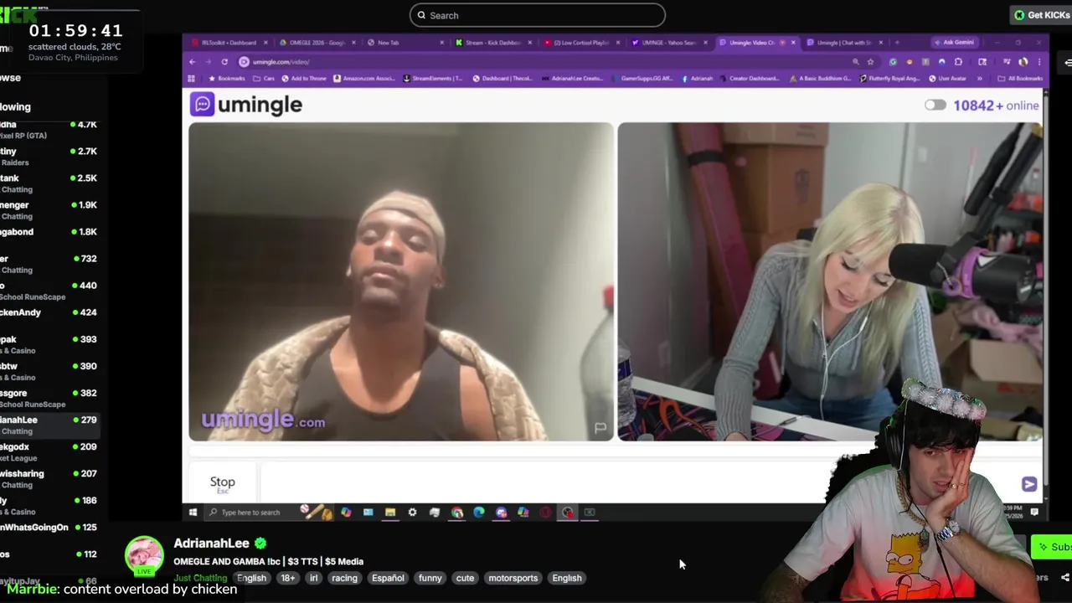Click the Ask Gemini button
Screen dimensions: 1072x603
point(956,43)
